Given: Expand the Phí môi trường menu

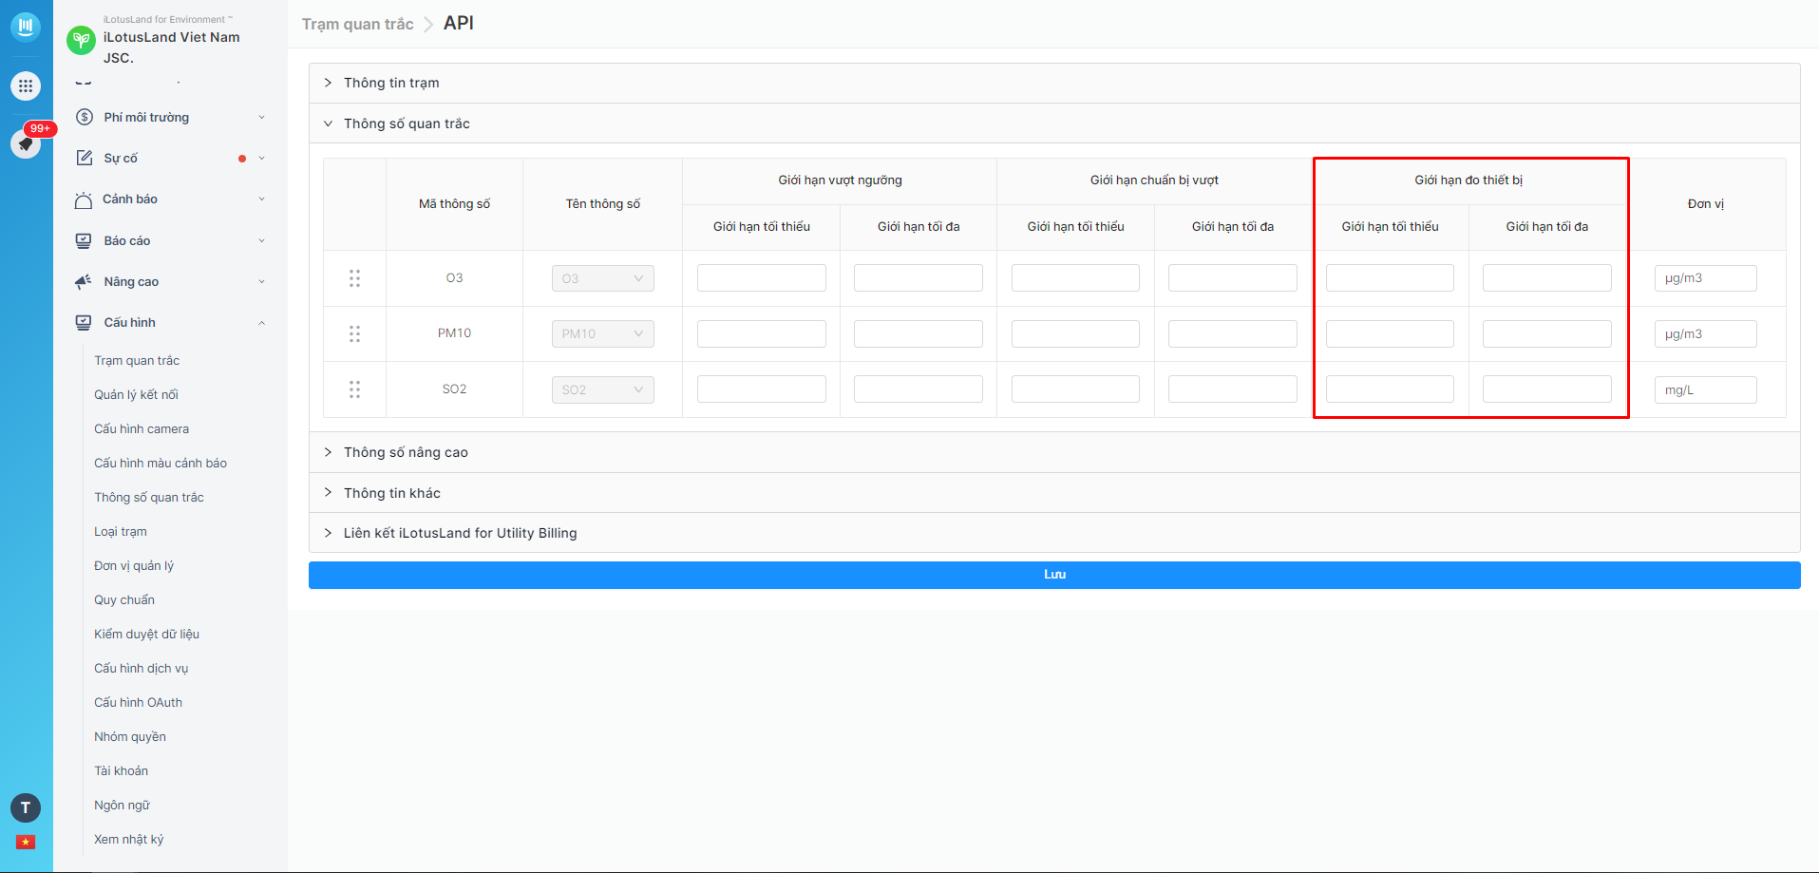Looking at the screenshot, I should pyautogui.click(x=262, y=118).
